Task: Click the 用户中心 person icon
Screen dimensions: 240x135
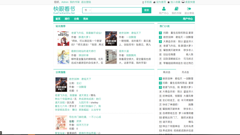Action: tap(163, 9)
